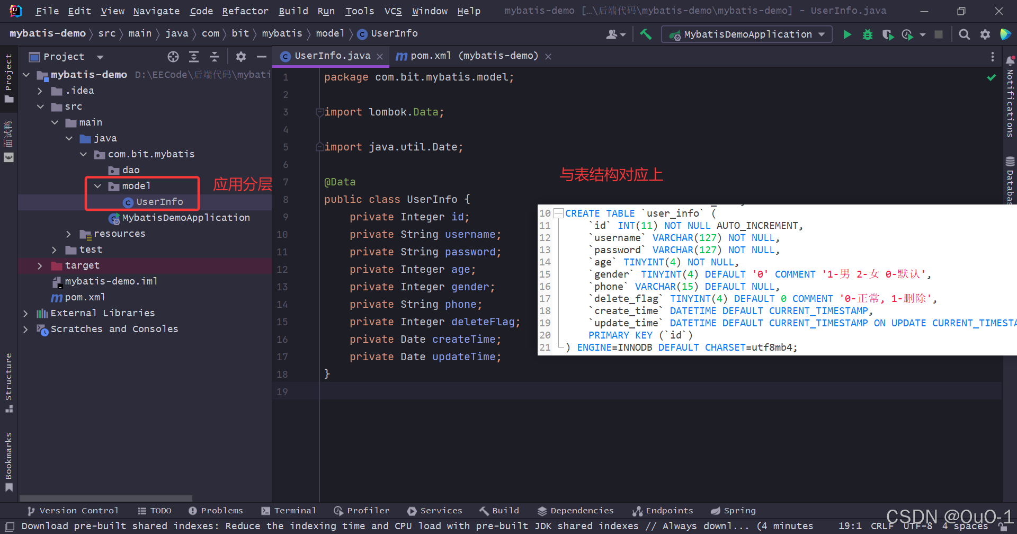The width and height of the screenshot is (1017, 534).
Task: Select pom.xml in project tree
Action: pos(78,297)
